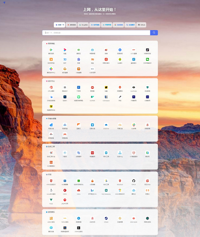
Task: Open the GitHub icon in the dev section
Action: point(133,181)
